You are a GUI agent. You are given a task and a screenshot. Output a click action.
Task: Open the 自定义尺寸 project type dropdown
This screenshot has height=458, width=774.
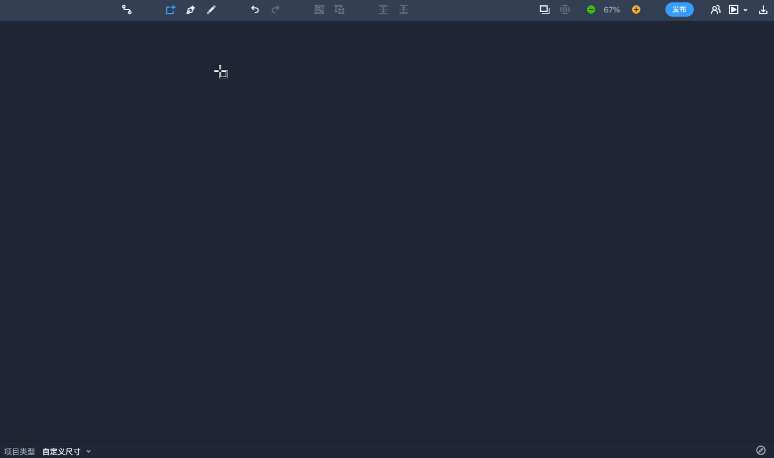coord(66,451)
